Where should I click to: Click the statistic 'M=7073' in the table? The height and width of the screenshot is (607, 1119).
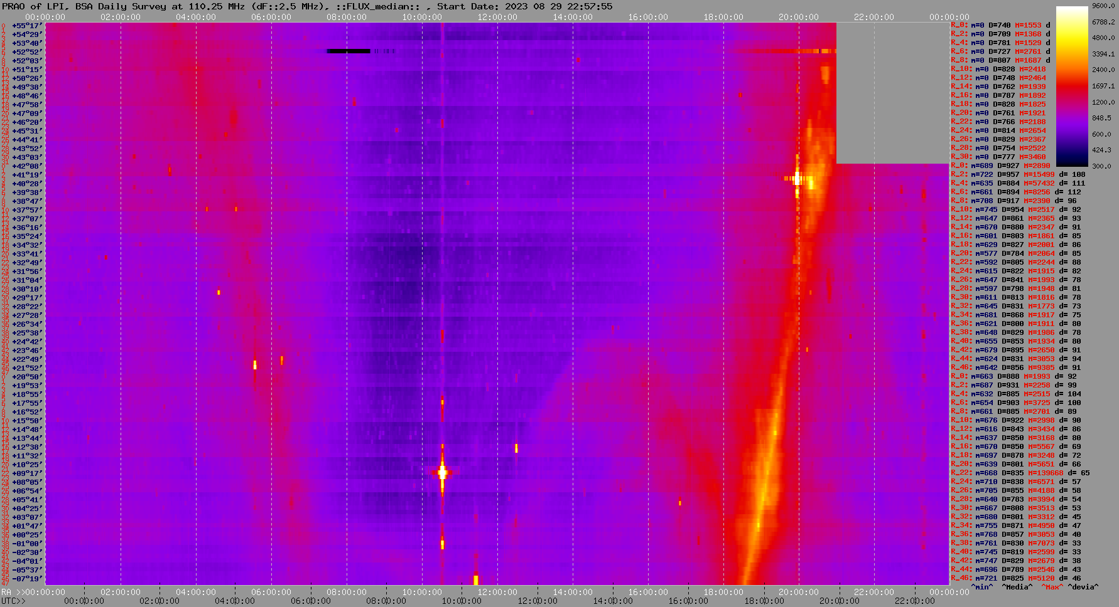1041,544
